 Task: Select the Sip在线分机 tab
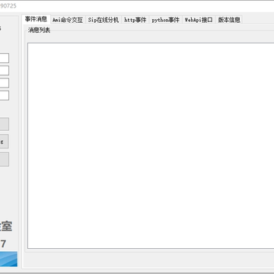coord(104,20)
